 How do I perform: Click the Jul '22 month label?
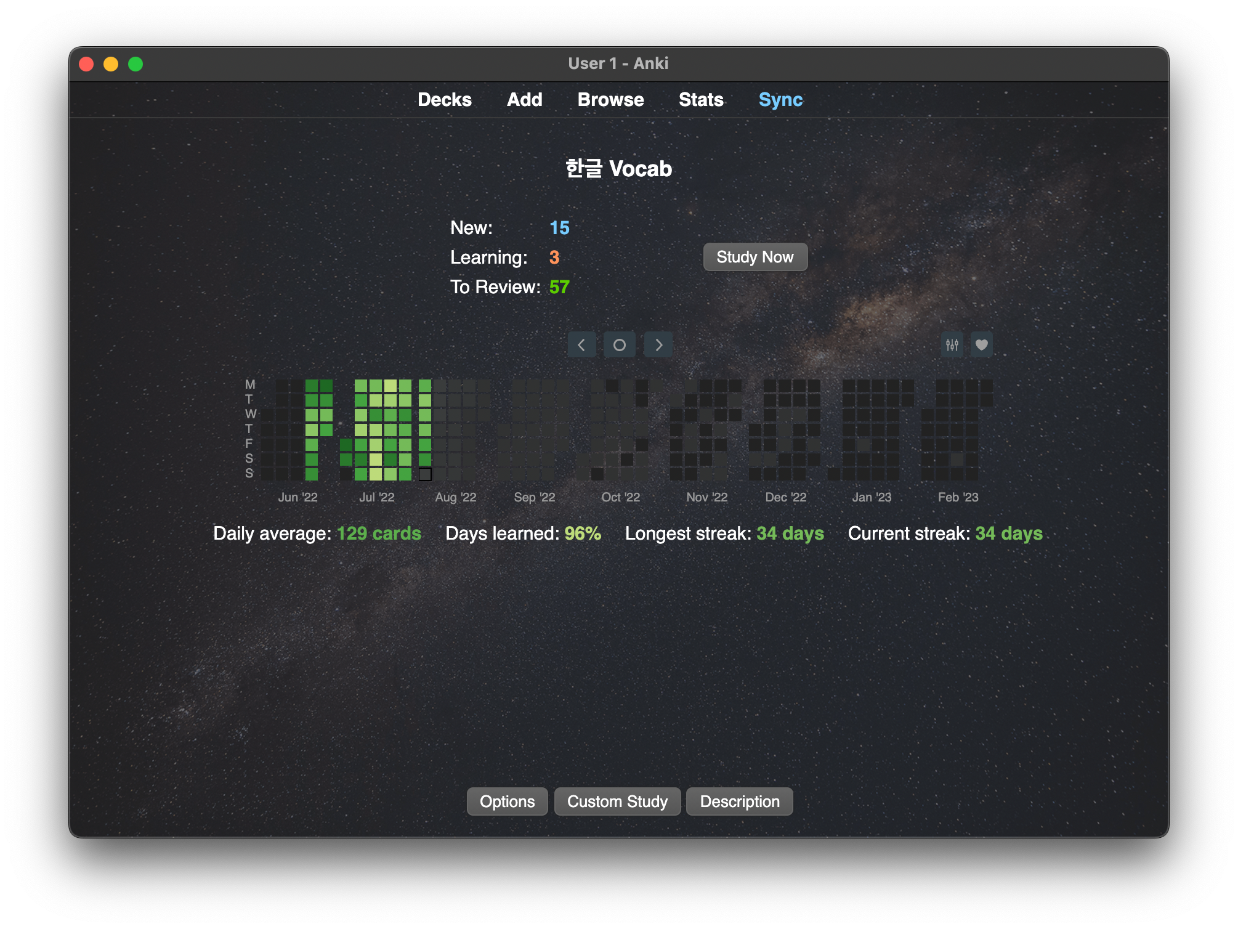(376, 497)
